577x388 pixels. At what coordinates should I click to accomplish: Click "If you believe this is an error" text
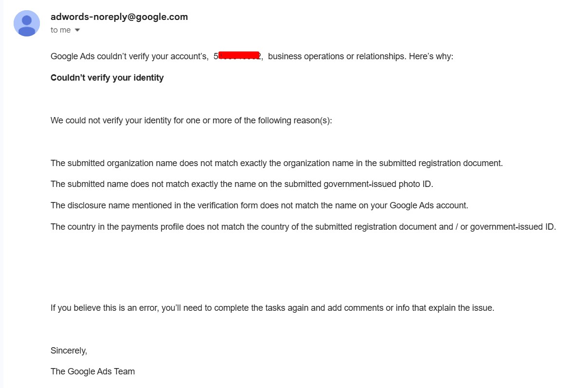tap(105, 308)
